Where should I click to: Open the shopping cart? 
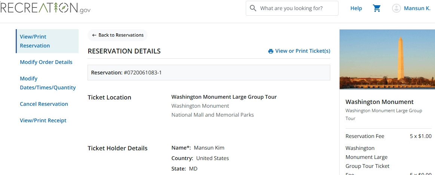pos(377,8)
